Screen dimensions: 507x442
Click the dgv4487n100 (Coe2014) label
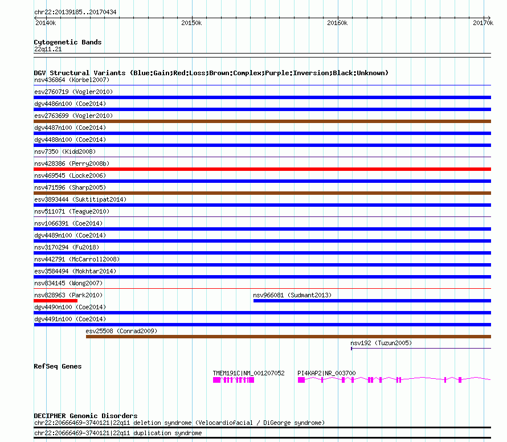pyautogui.click(x=70, y=128)
